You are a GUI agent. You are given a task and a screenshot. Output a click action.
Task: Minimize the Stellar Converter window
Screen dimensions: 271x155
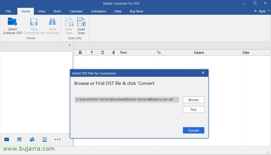click(x=244, y=3)
